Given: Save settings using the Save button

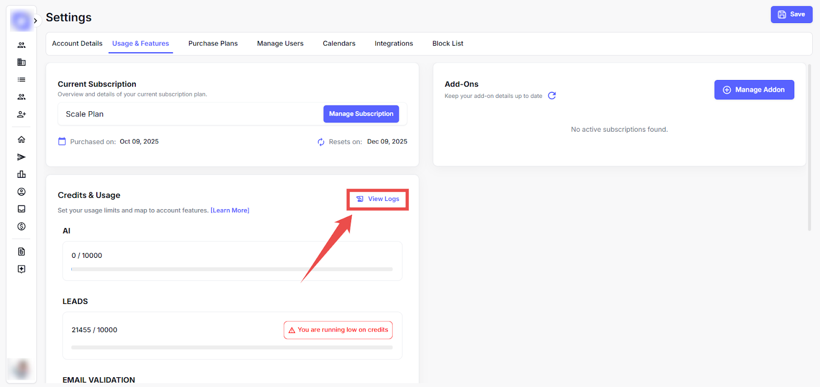Looking at the screenshot, I should click(x=791, y=14).
